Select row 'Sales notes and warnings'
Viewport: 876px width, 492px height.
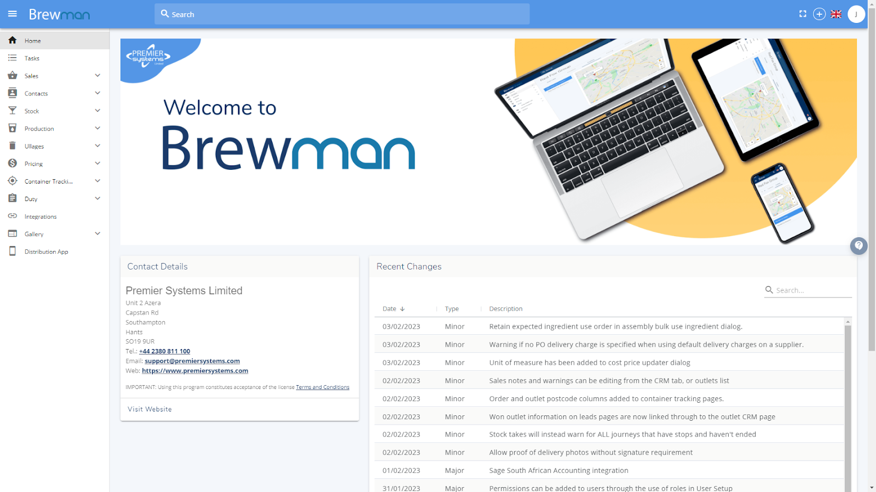(609, 380)
